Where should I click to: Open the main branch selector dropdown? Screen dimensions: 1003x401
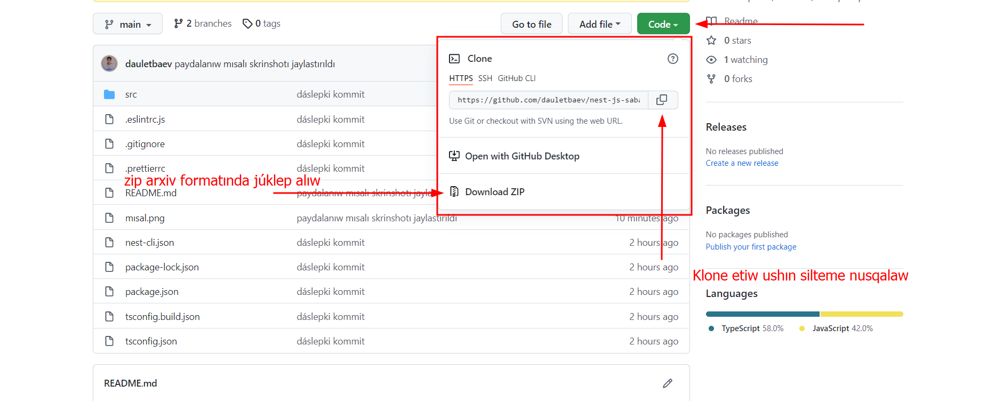pyautogui.click(x=127, y=24)
